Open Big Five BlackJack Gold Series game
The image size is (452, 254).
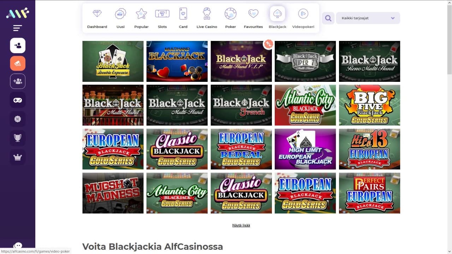(369, 105)
